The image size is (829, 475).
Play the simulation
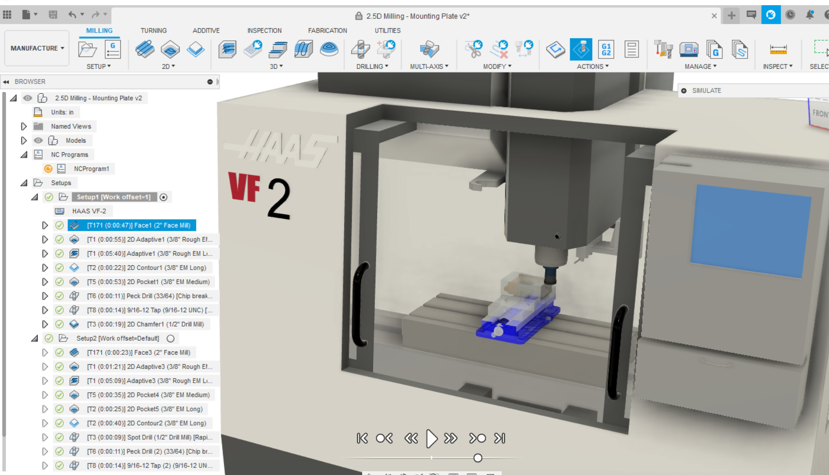point(431,438)
